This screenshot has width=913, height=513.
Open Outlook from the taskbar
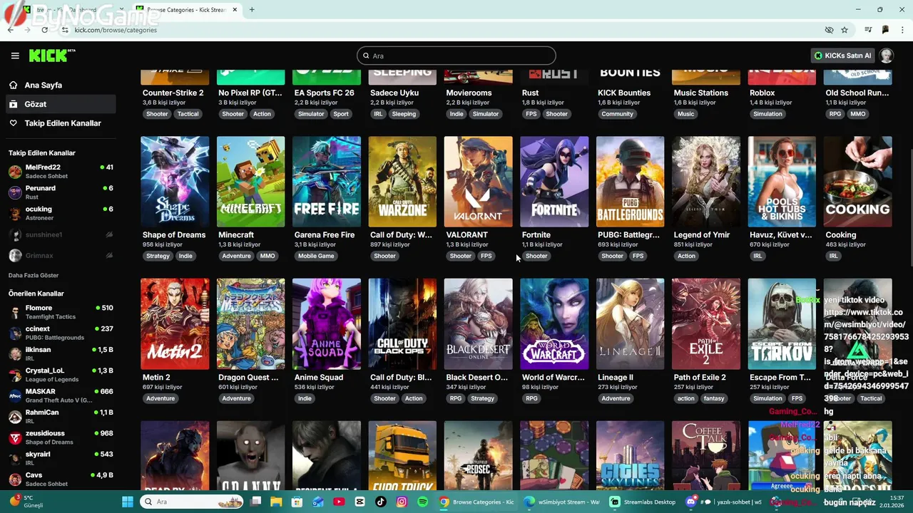(x=317, y=502)
